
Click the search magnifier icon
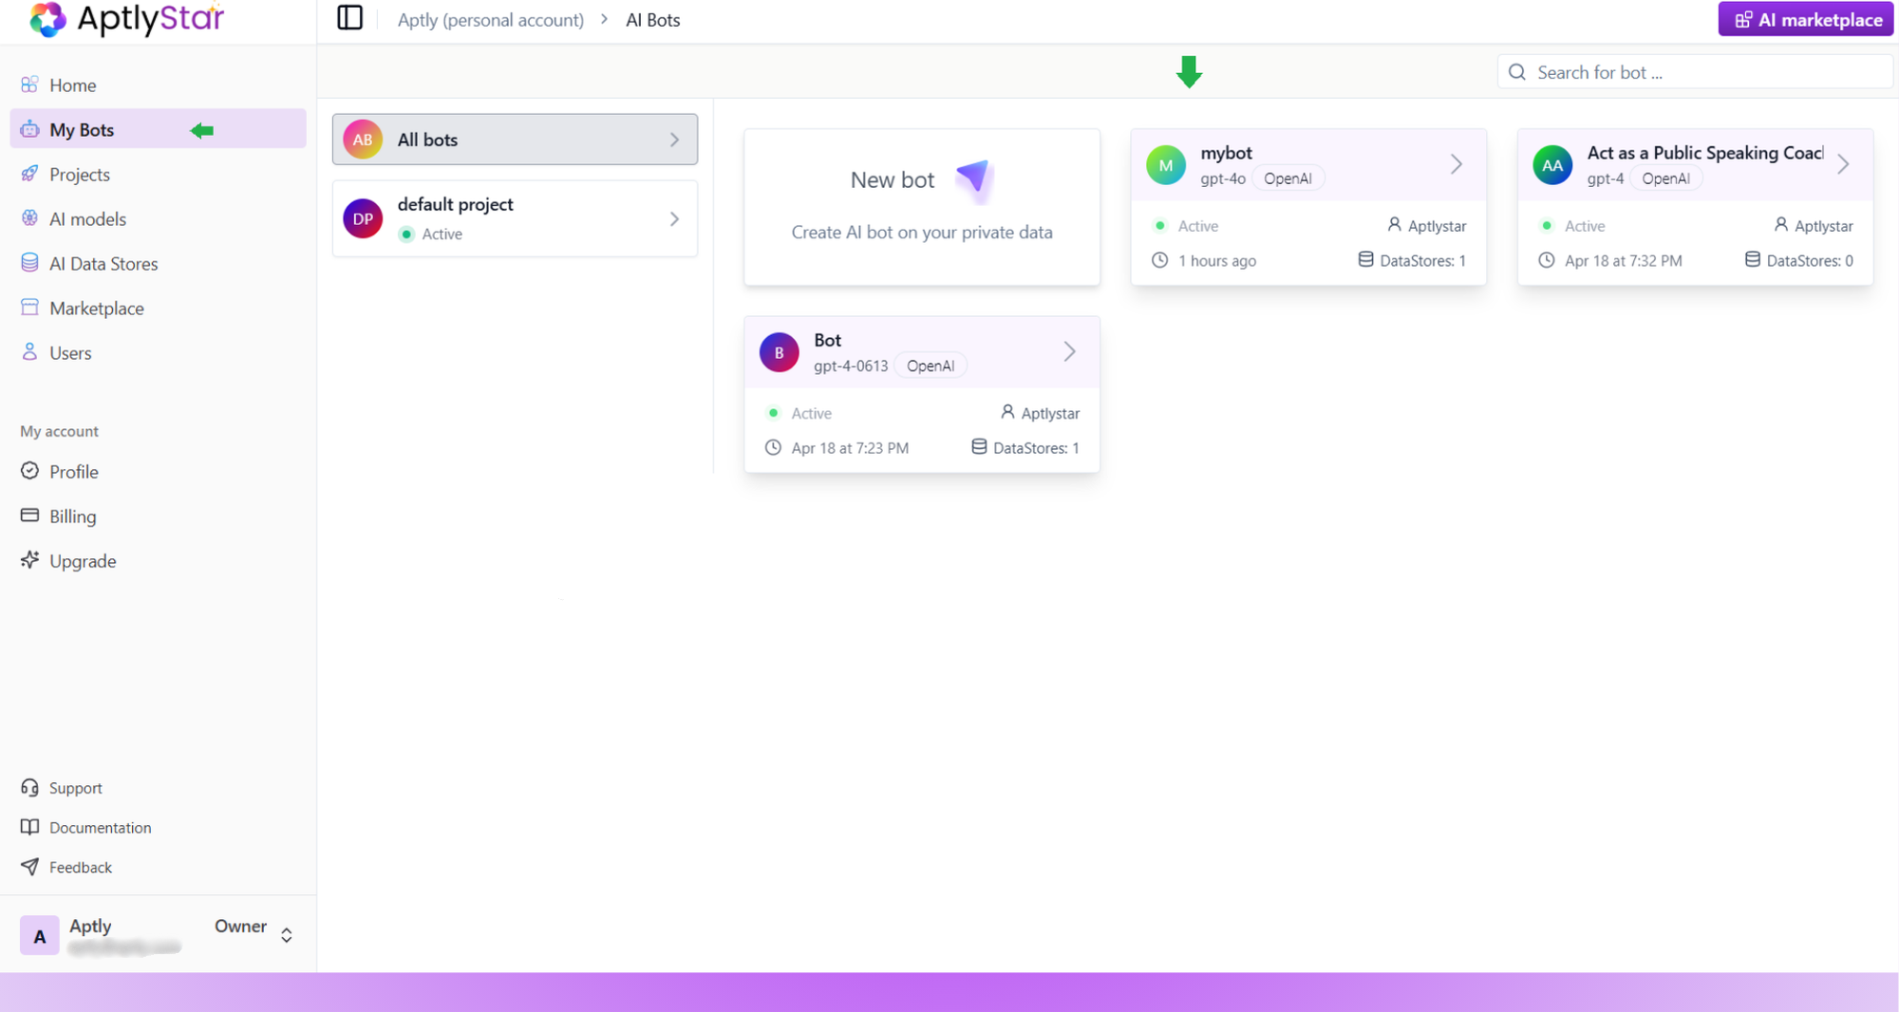point(1517,72)
